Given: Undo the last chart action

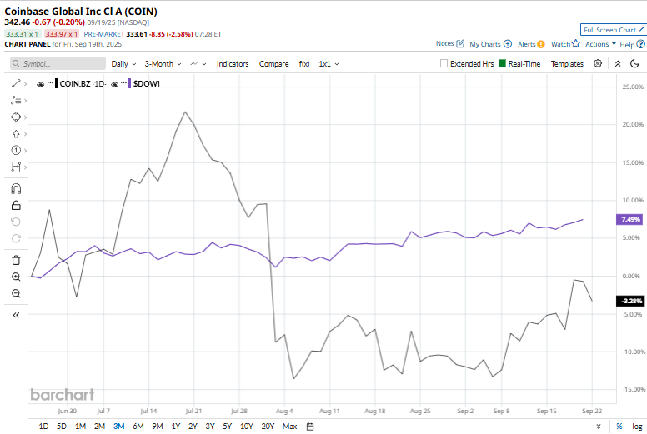Looking at the screenshot, I should tap(16, 222).
